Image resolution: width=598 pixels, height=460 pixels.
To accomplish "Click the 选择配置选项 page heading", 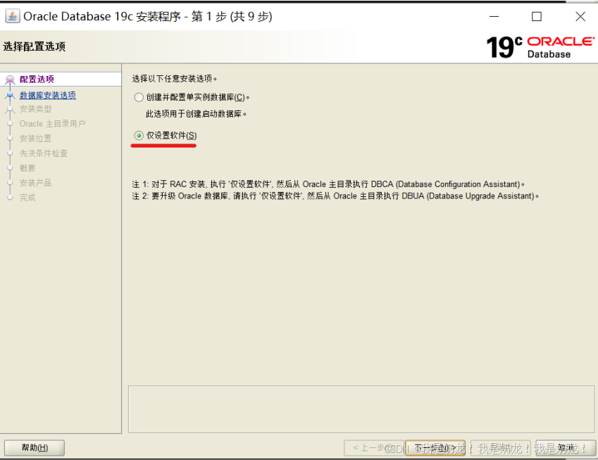I will (35, 46).
